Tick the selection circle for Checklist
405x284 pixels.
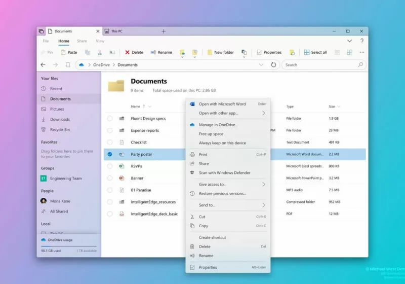click(x=110, y=143)
